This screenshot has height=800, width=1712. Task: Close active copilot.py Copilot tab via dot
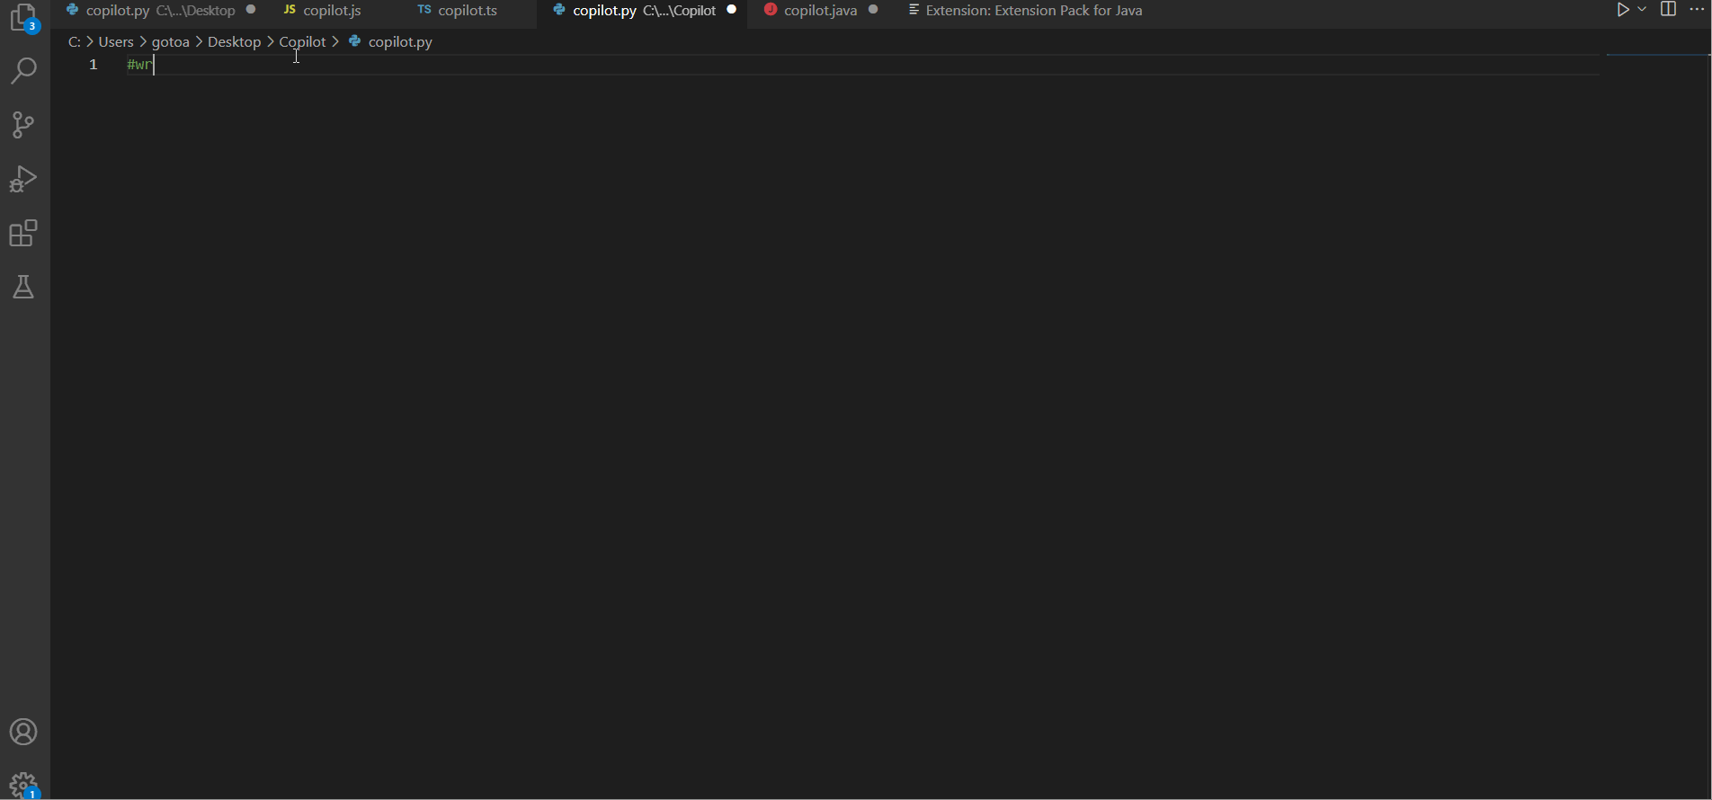(x=732, y=10)
